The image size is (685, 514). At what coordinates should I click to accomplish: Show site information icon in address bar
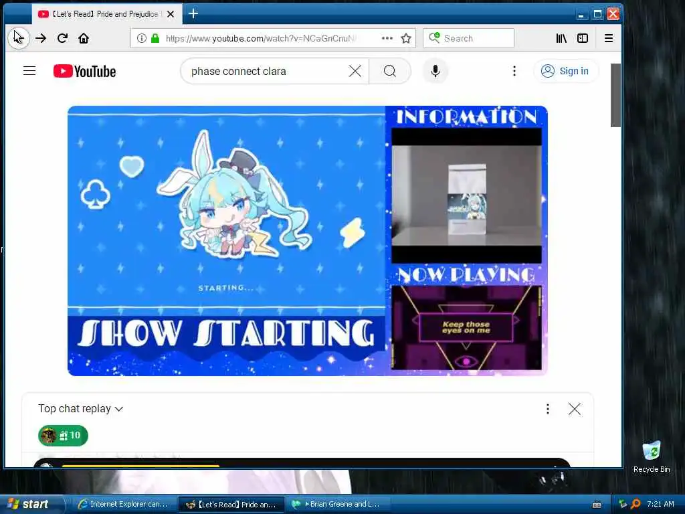142,38
